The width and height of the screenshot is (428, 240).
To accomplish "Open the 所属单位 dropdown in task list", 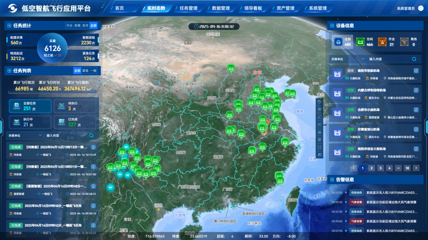I will (25, 135).
